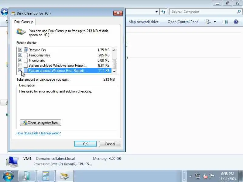Open the Windows Start orb
243x182 pixels.
click(x=8, y=176)
